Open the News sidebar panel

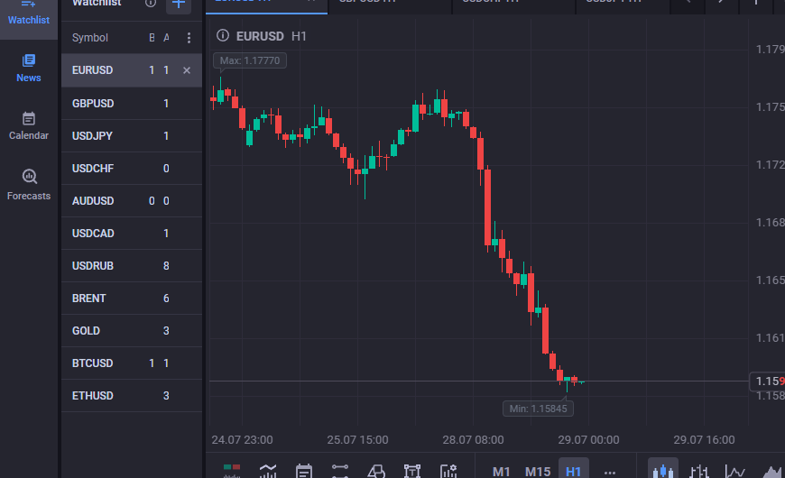coord(29,68)
